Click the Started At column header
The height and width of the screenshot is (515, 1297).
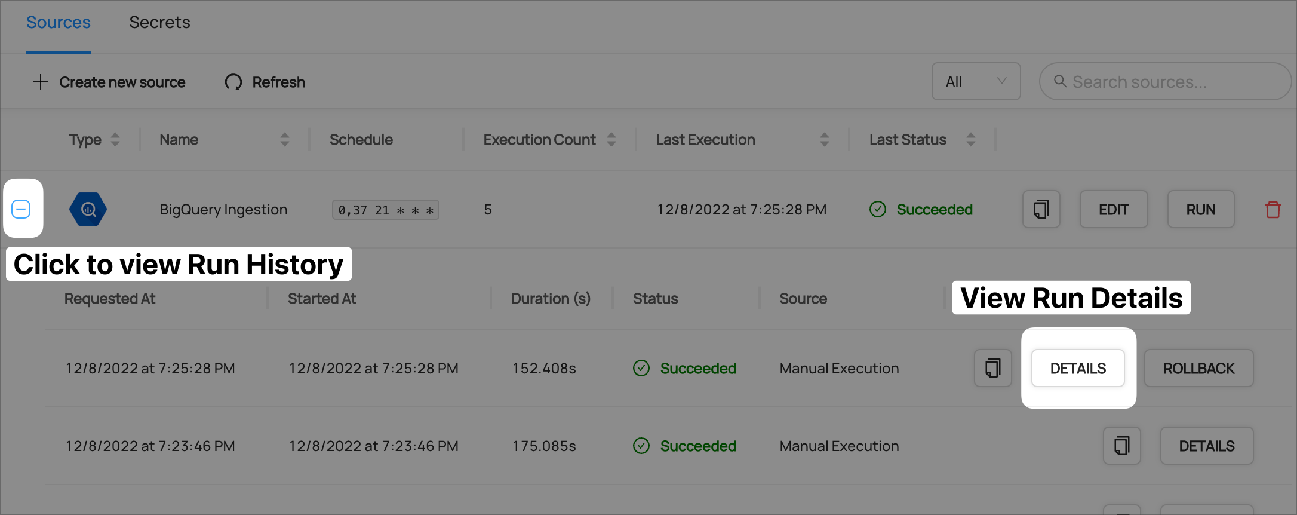[x=322, y=299]
